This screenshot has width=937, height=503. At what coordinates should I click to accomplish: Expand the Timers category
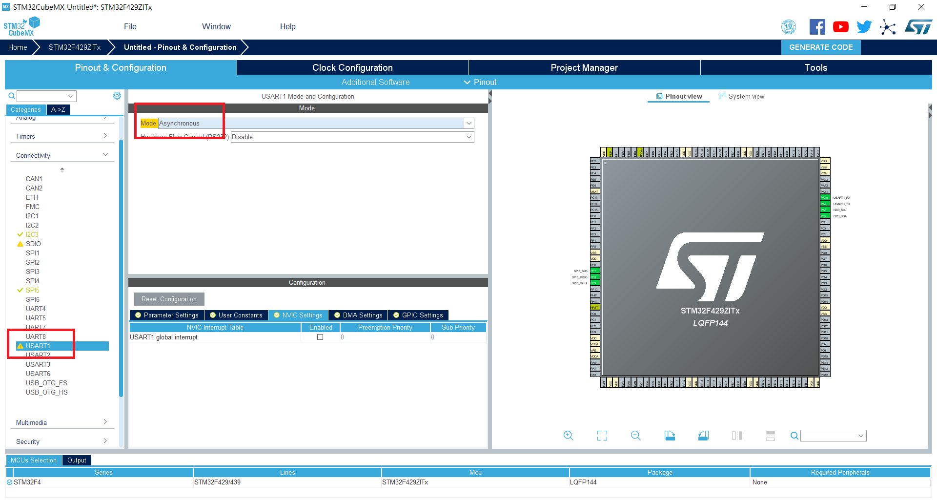click(x=61, y=136)
